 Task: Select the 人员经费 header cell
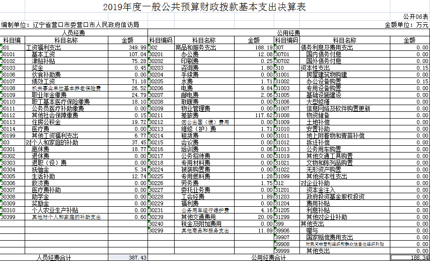point(74,33)
